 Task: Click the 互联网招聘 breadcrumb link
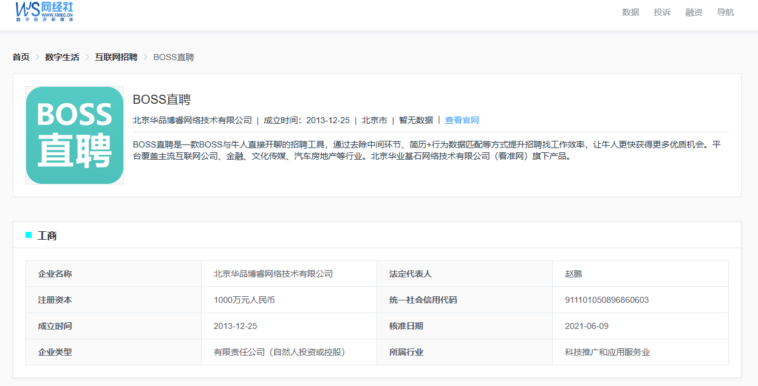tap(116, 57)
